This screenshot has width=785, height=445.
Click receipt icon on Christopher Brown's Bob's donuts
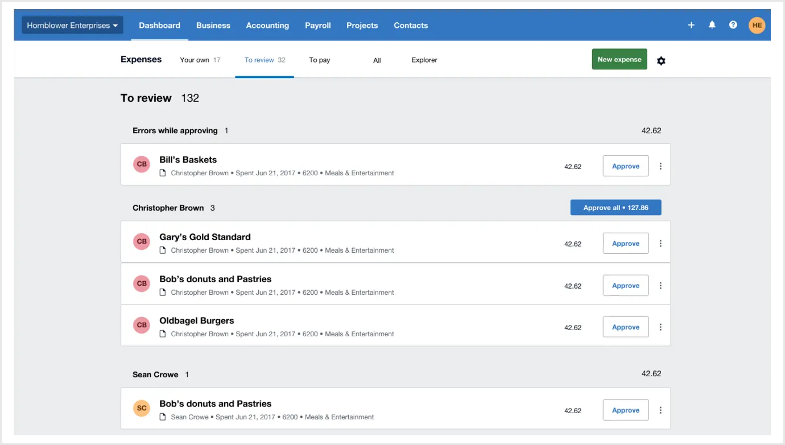click(163, 292)
